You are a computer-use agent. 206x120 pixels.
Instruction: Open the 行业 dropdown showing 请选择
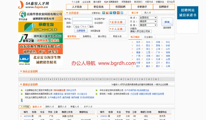(x=148, y=21)
